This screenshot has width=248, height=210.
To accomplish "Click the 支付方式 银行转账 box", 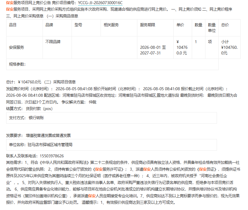I will [112, 118].
